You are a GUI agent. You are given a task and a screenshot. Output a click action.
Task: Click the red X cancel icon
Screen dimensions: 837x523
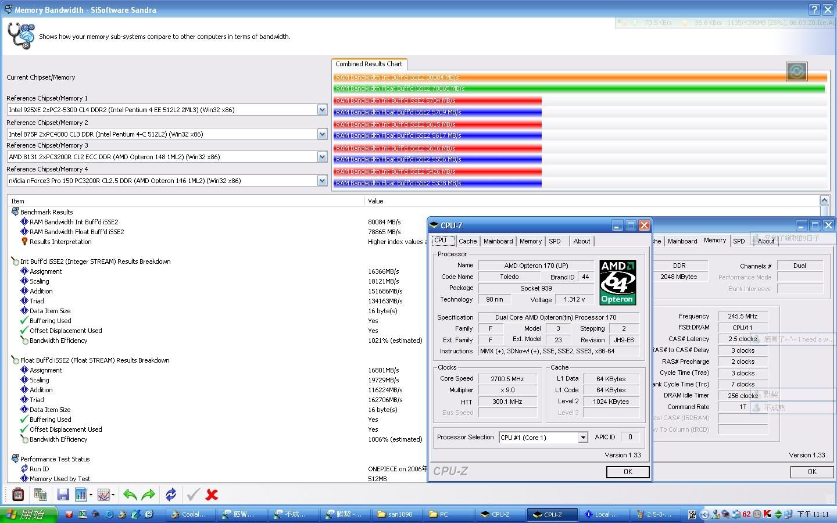(x=212, y=495)
